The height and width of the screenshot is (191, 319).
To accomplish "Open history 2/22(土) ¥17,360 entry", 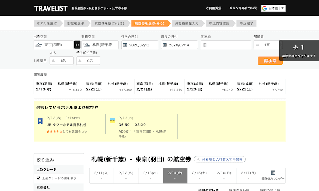I will click(x=109, y=86).
